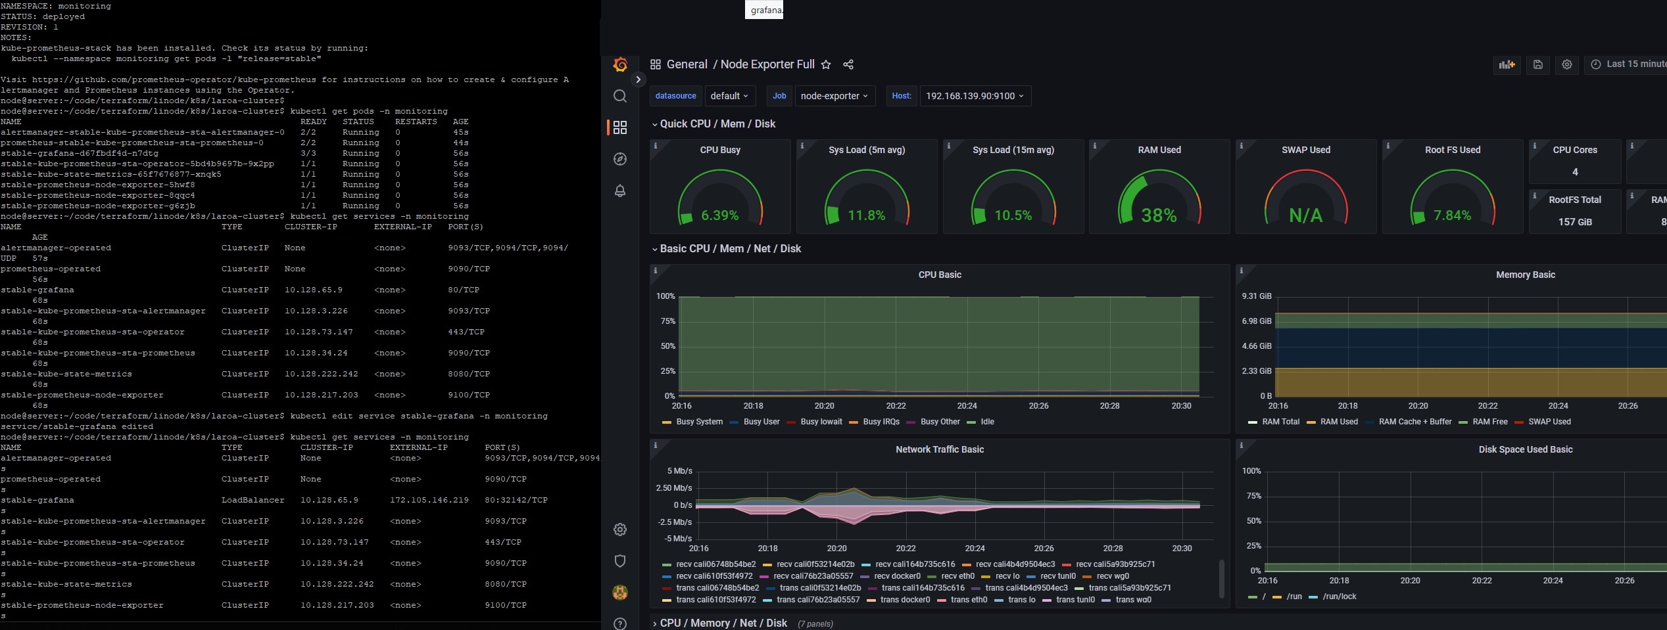Show info tooltip for RAM Used panel
The image size is (1667, 630).
point(1095,146)
